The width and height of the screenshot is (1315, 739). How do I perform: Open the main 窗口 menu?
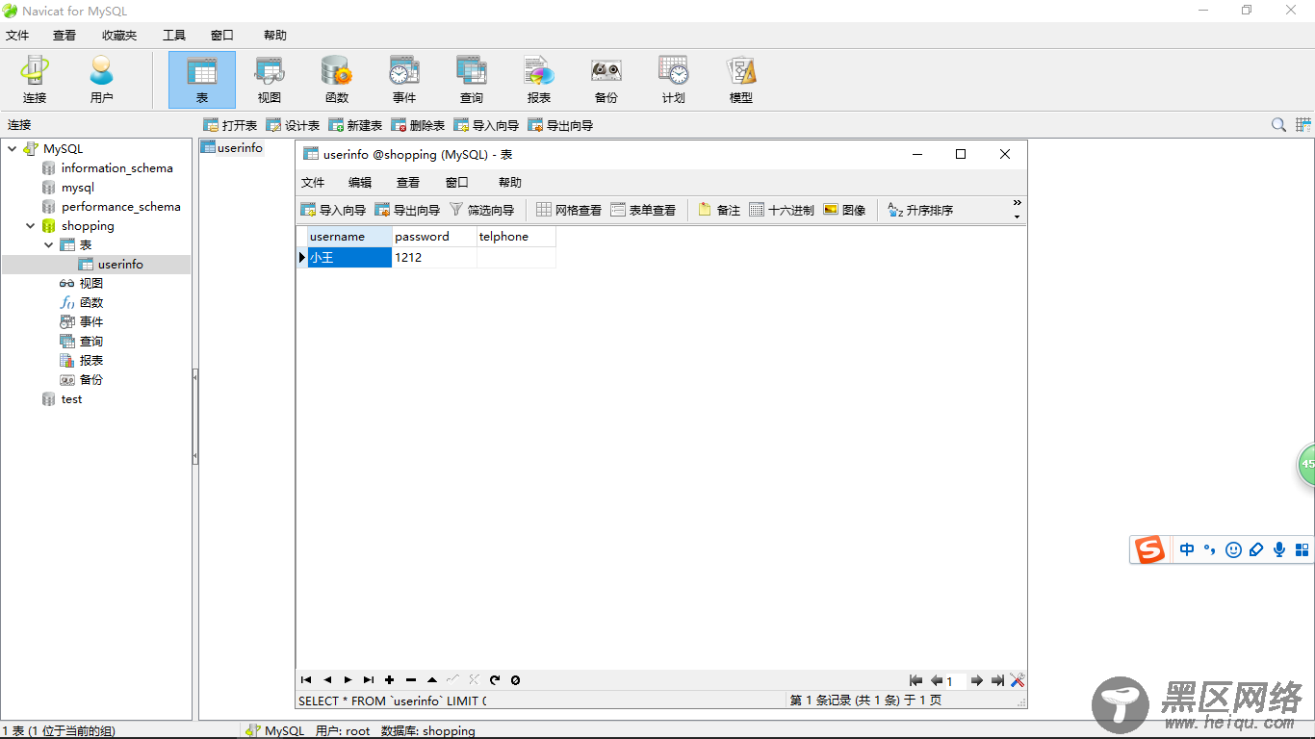click(222, 36)
